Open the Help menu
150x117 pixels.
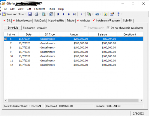point(61,9)
